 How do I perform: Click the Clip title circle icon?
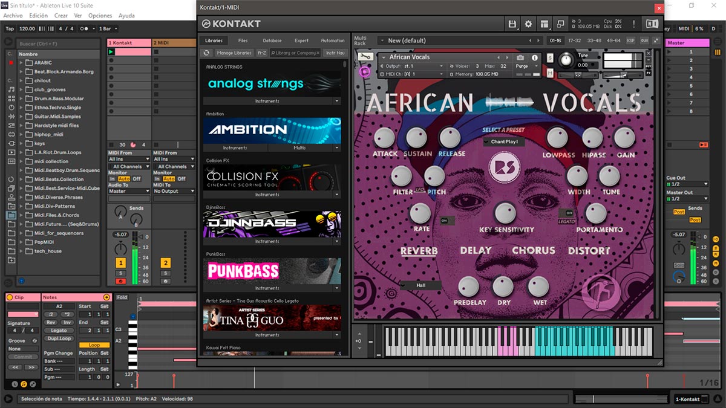pos(11,297)
